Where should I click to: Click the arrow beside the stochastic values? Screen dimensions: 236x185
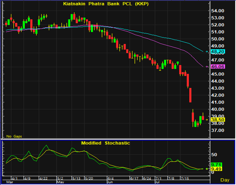pos(206,169)
